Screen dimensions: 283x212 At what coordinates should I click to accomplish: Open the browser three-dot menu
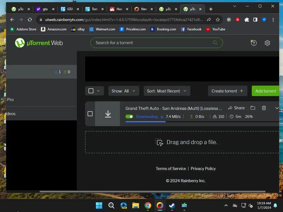click(273, 20)
